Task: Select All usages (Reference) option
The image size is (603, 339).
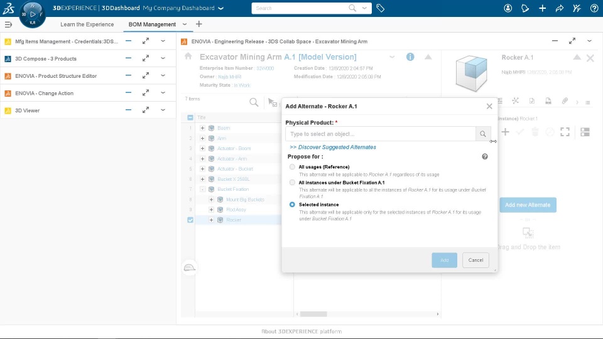Action: tap(292, 167)
